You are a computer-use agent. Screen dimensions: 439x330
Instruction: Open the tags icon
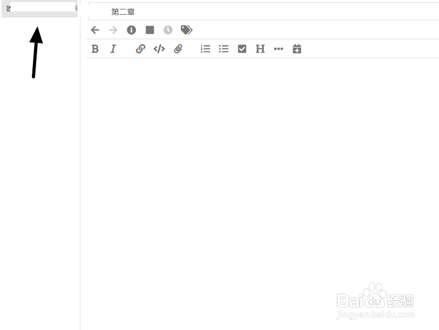click(187, 30)
